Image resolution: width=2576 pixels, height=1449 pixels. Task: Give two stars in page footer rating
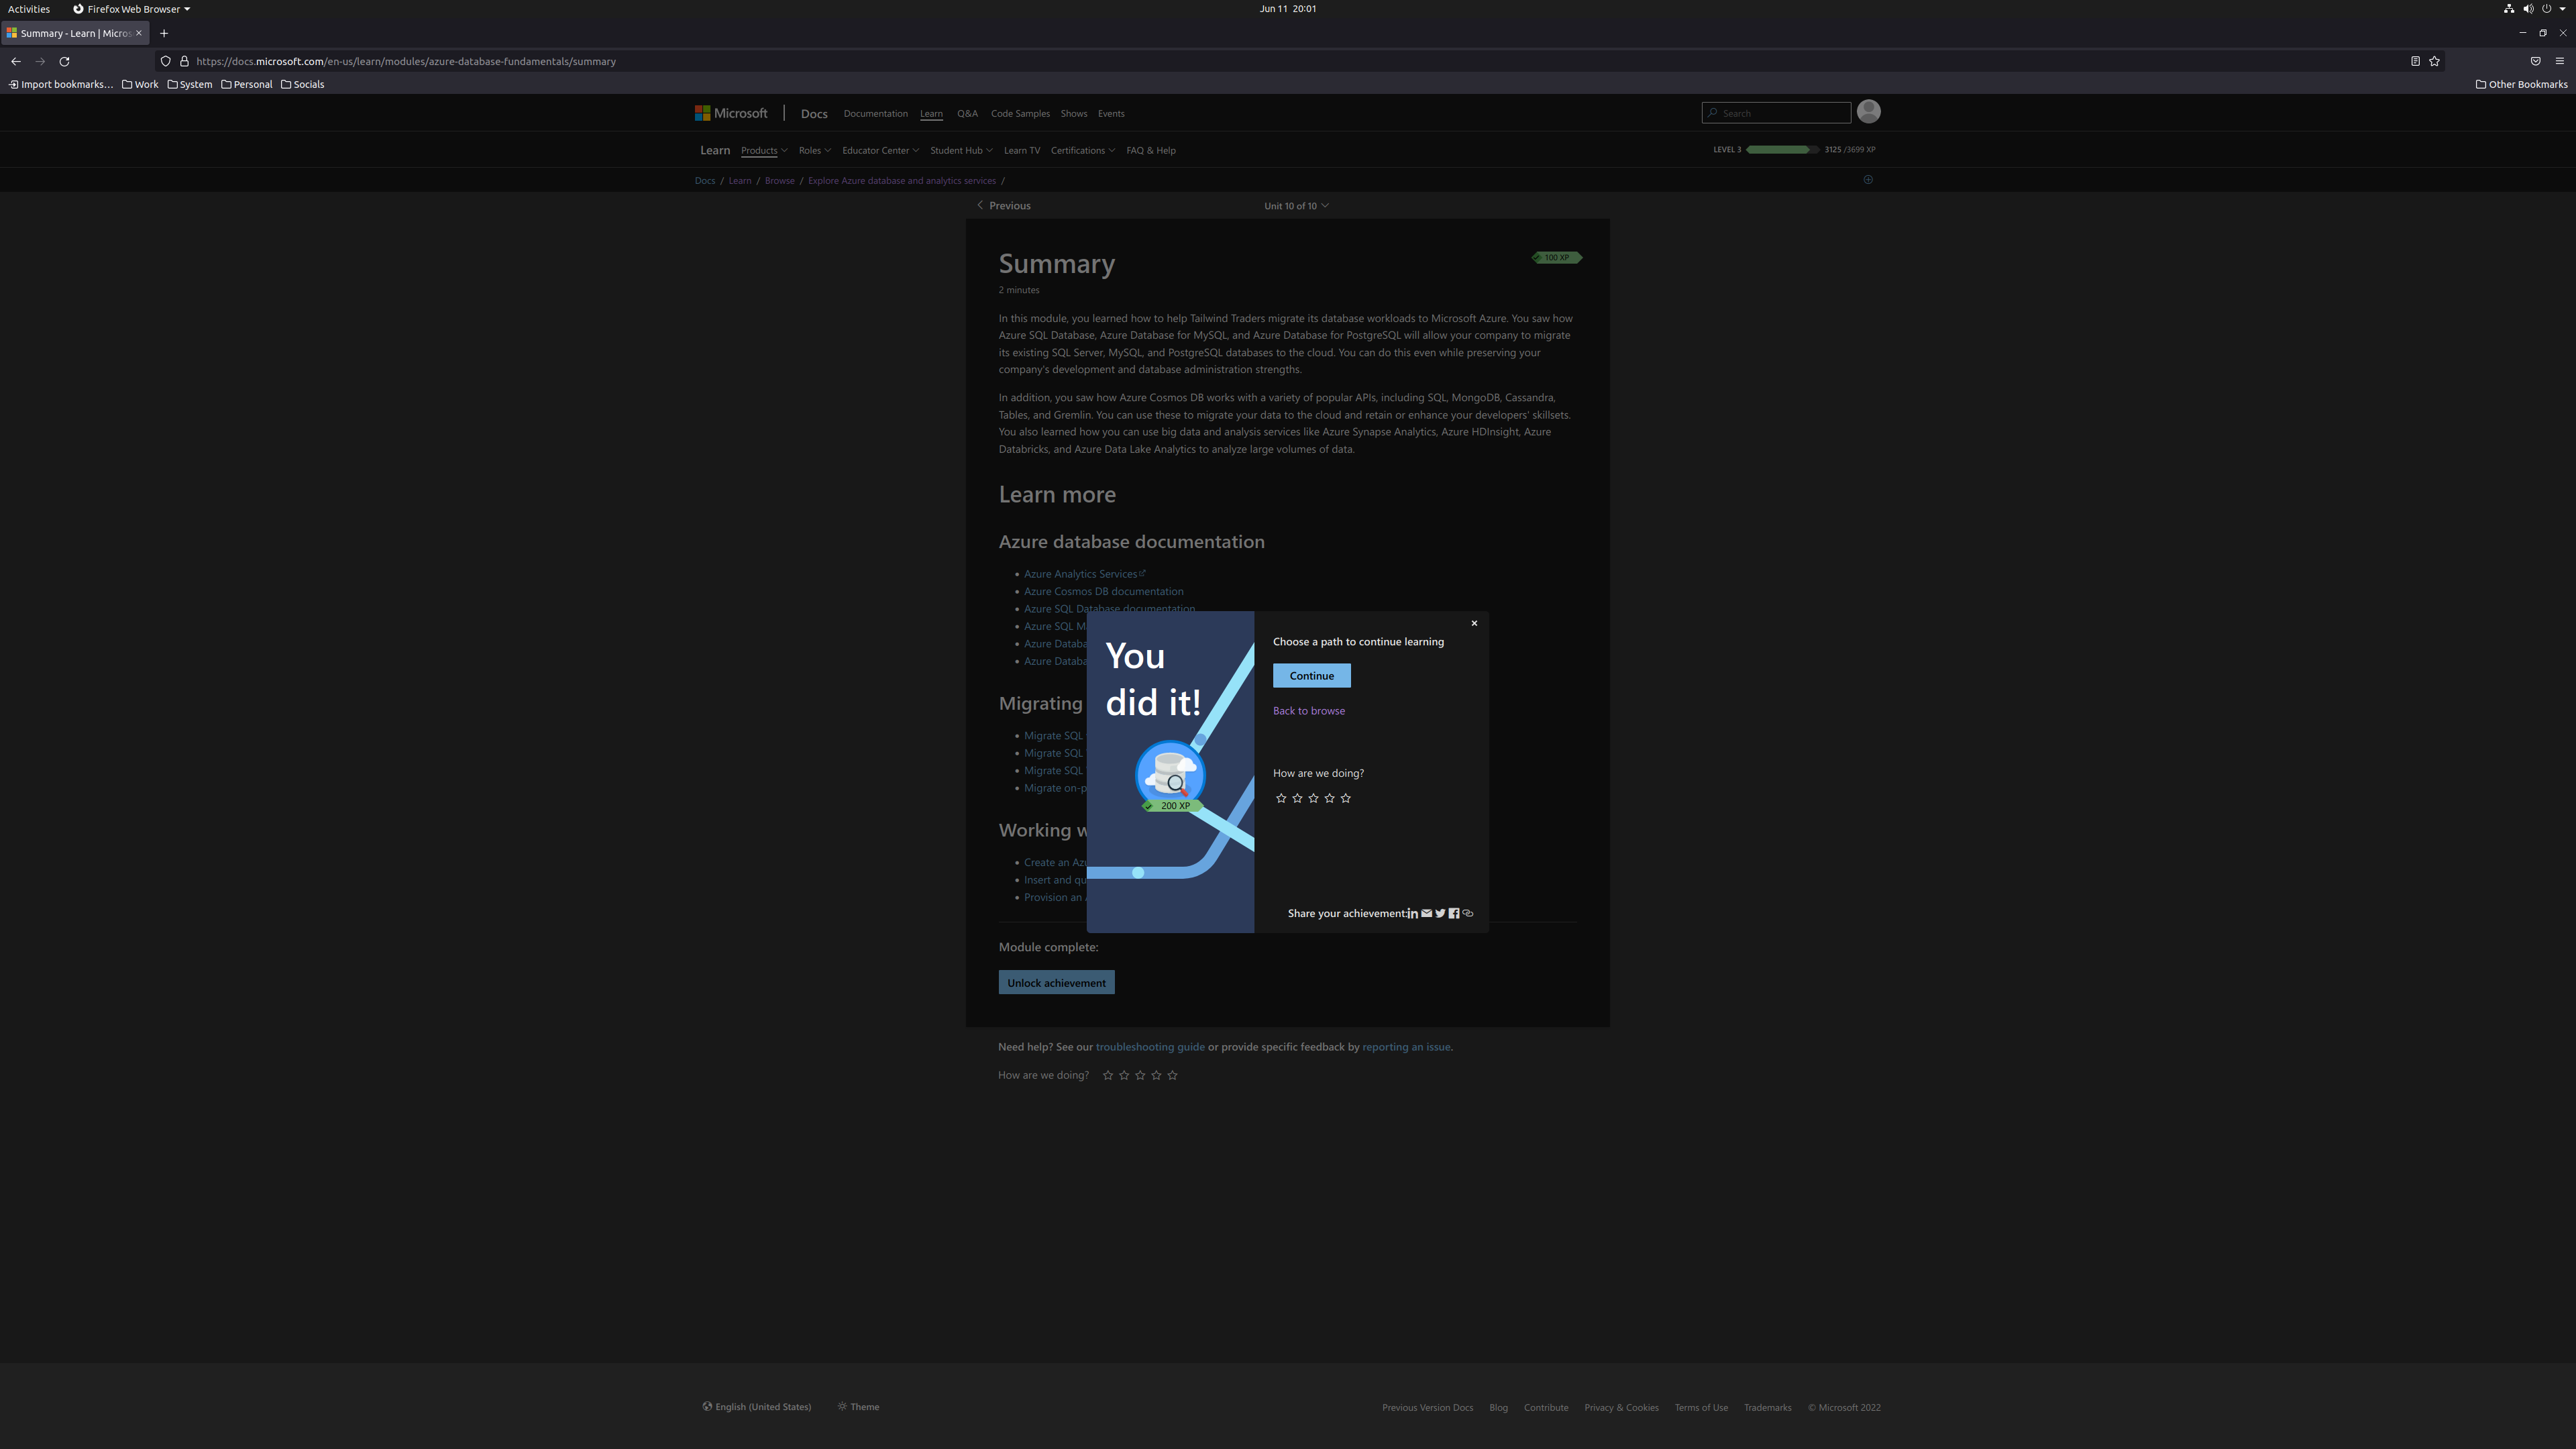coord(1124,1075)
